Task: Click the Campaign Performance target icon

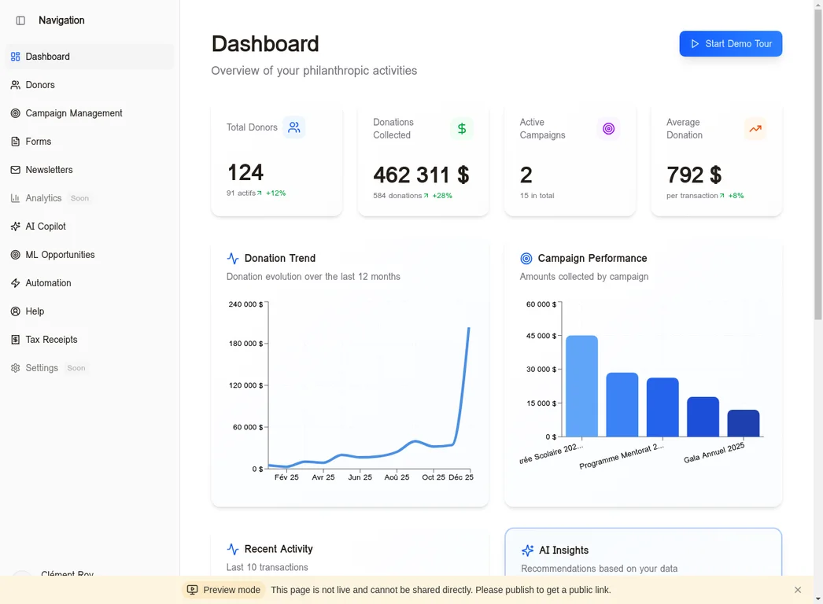Action: pos(526,257)
